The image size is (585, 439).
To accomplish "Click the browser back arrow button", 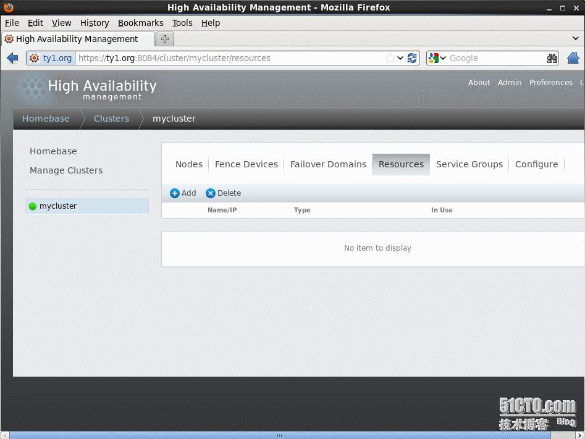I will (12, 58).
